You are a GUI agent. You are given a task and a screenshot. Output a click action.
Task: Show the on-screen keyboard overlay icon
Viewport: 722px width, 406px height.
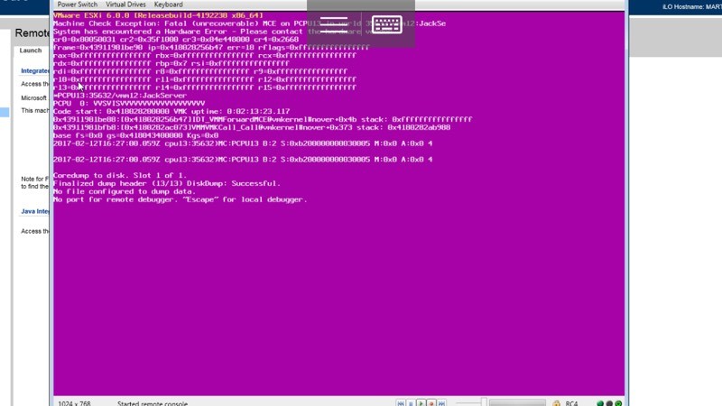[x=387, y=24]
